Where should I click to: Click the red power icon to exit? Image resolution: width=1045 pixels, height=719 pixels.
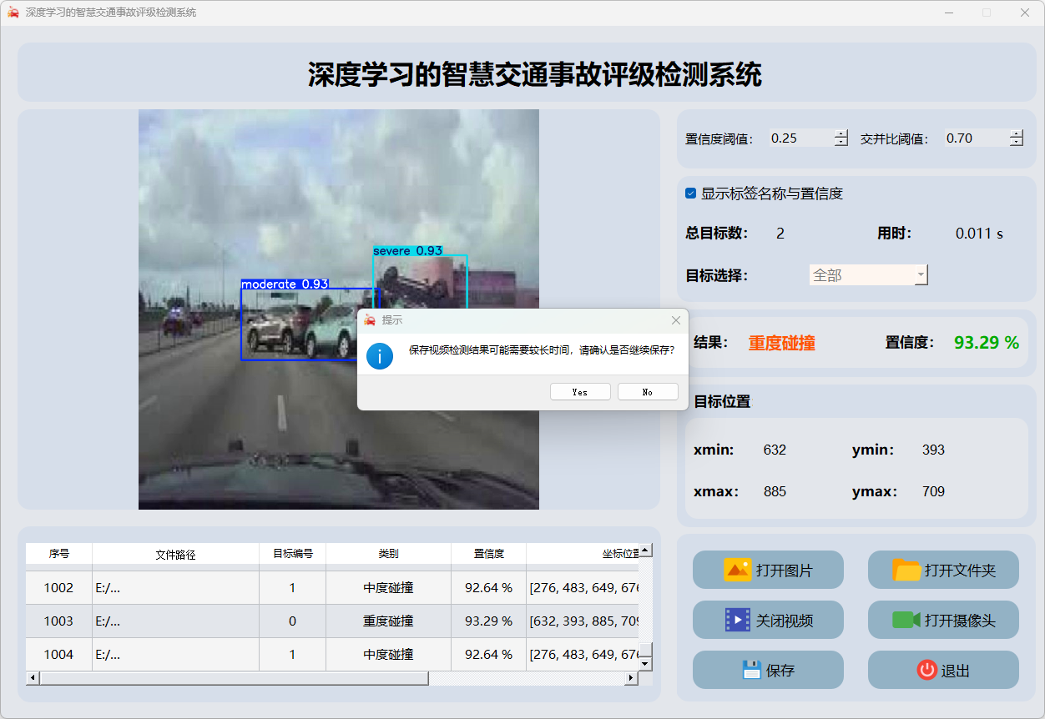coord(926,670)
